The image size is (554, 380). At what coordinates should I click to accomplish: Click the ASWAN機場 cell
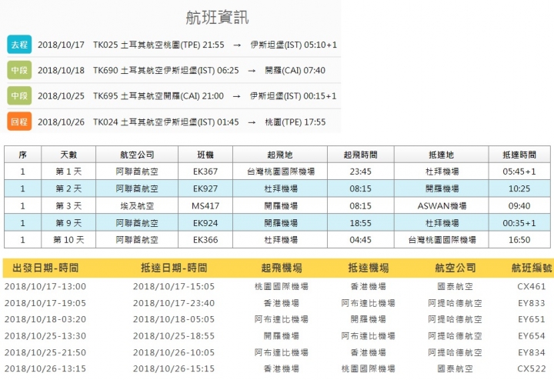point(442,206)
